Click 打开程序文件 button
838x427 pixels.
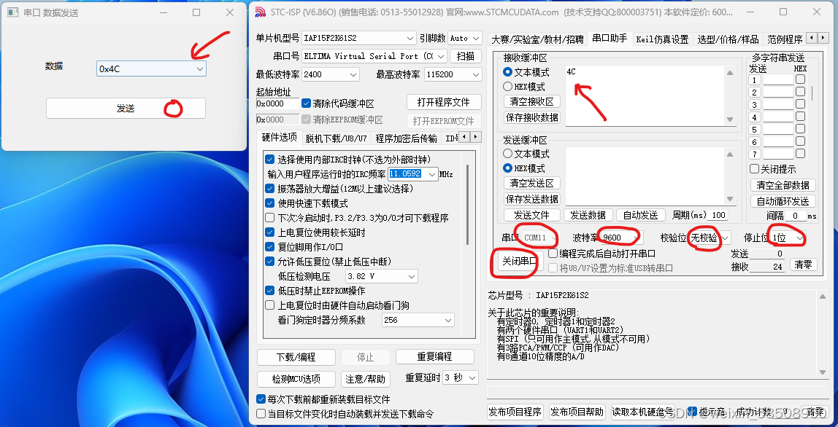coord(444,102)
